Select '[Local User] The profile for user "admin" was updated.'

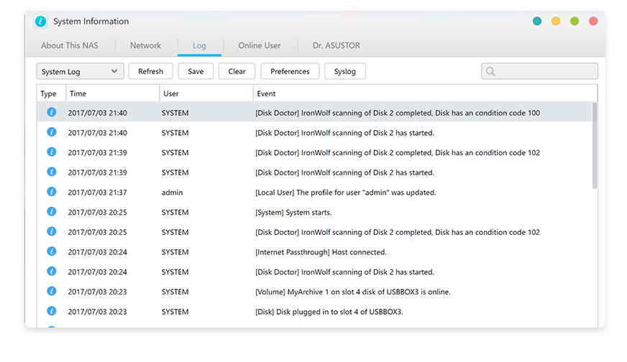(345, 192)
